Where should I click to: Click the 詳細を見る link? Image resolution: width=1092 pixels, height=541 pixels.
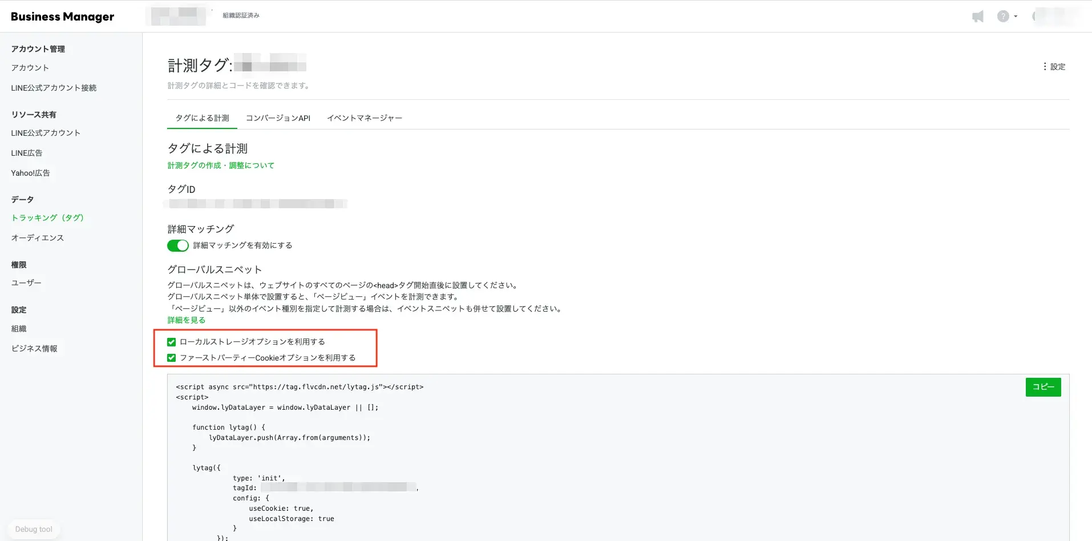[x=186, y=320]
